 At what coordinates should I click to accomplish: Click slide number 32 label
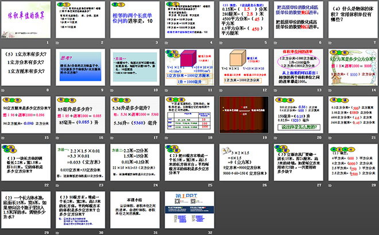(x=210, y=233)
